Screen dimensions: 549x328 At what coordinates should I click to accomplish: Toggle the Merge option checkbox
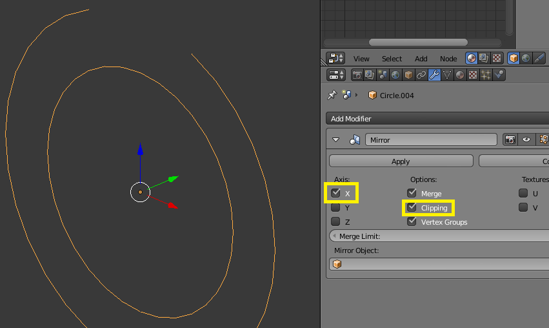point(412,193)
